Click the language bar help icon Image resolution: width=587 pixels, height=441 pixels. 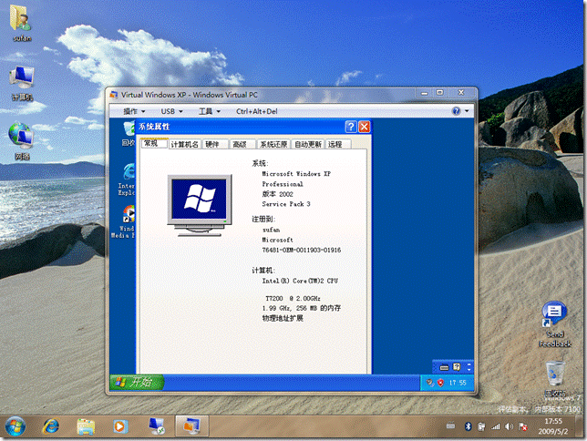pos(457,367)
